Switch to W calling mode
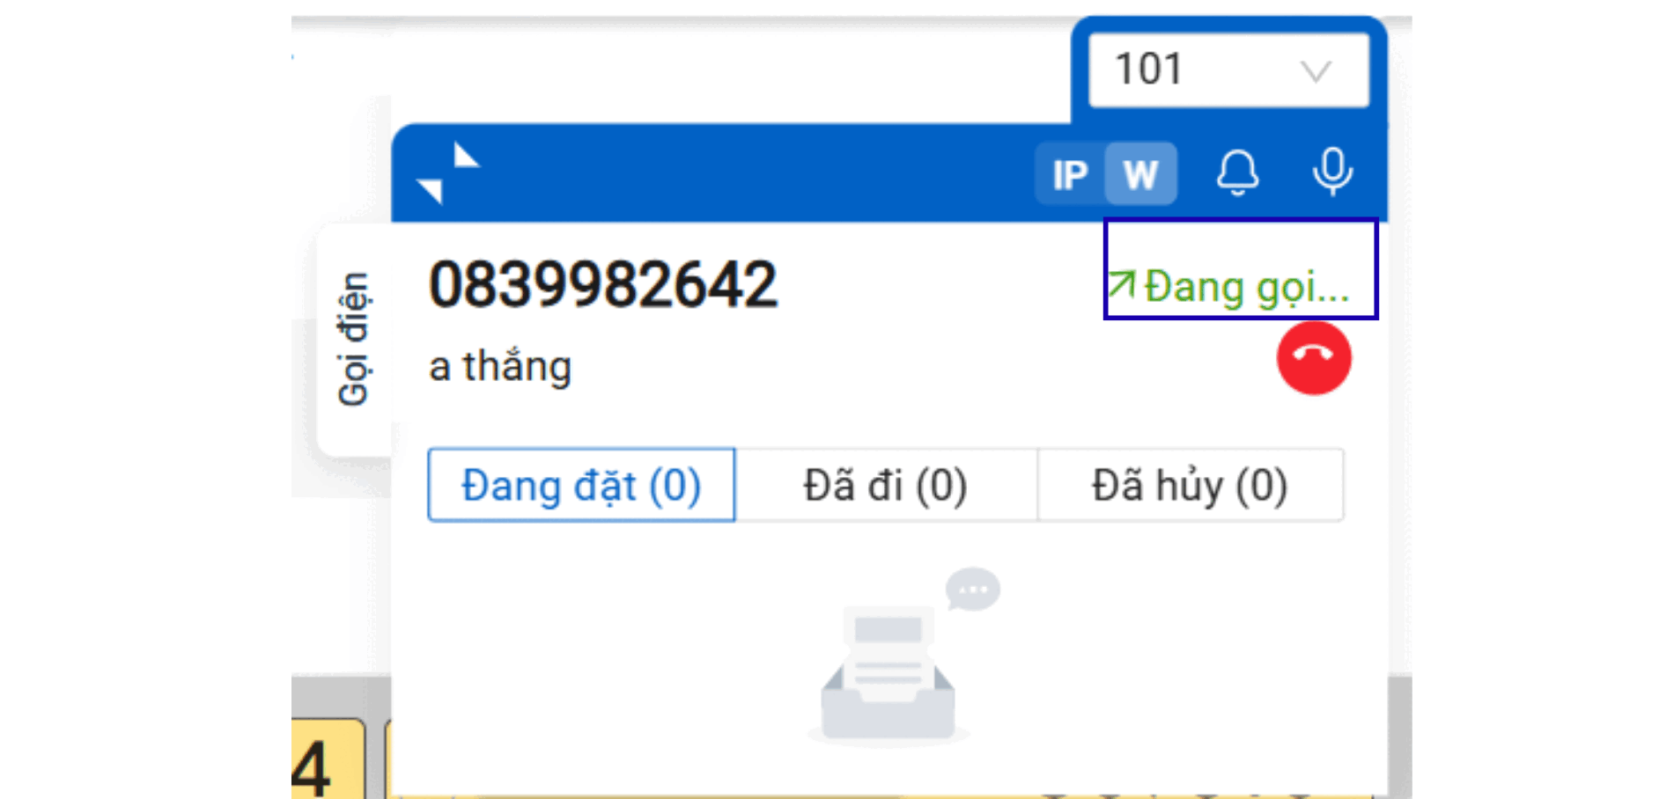The image size is (1674, 799). [1140, 174]
